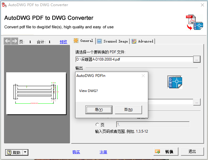Decline View DWG with 否(N) button
This screenshot has height=160, width=208.
coord(128,110)
